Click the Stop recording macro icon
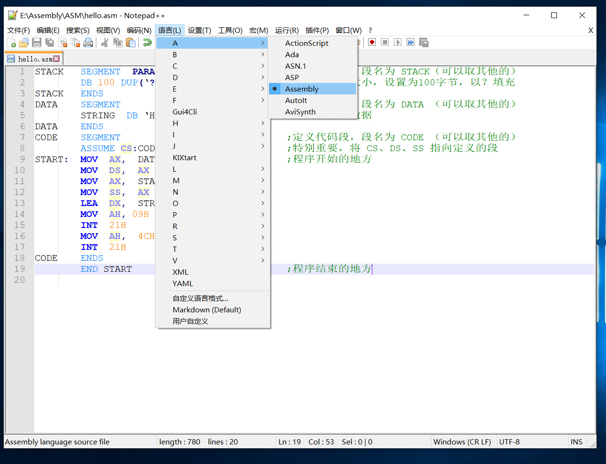 pos(385,42)
